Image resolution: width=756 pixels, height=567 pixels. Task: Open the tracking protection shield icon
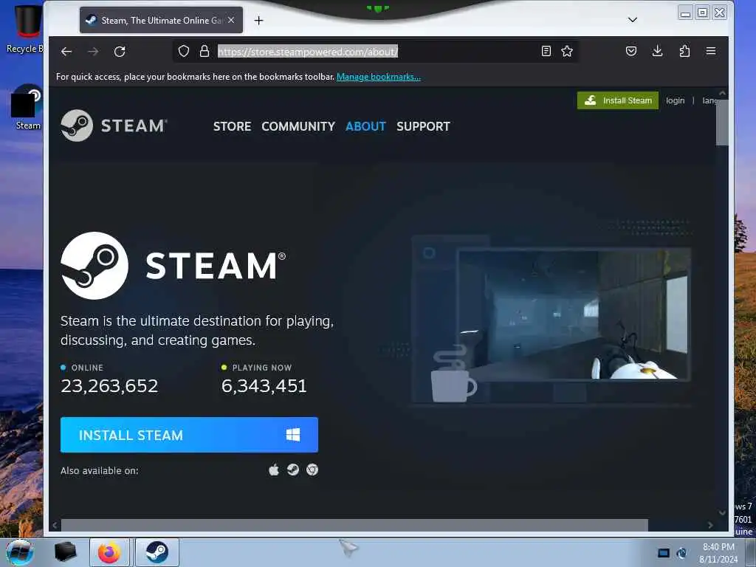click(x=184, y=51)
